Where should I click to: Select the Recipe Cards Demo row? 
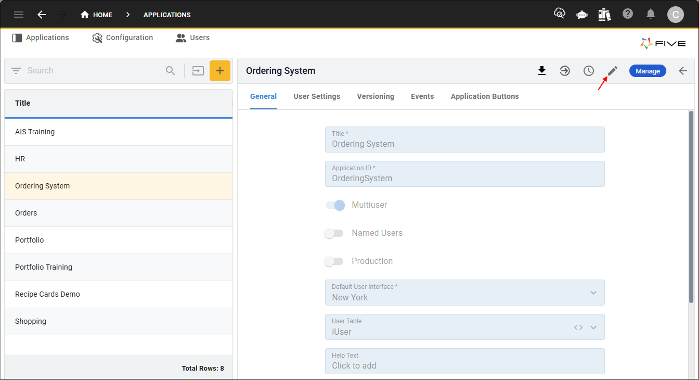click(119, 295)
